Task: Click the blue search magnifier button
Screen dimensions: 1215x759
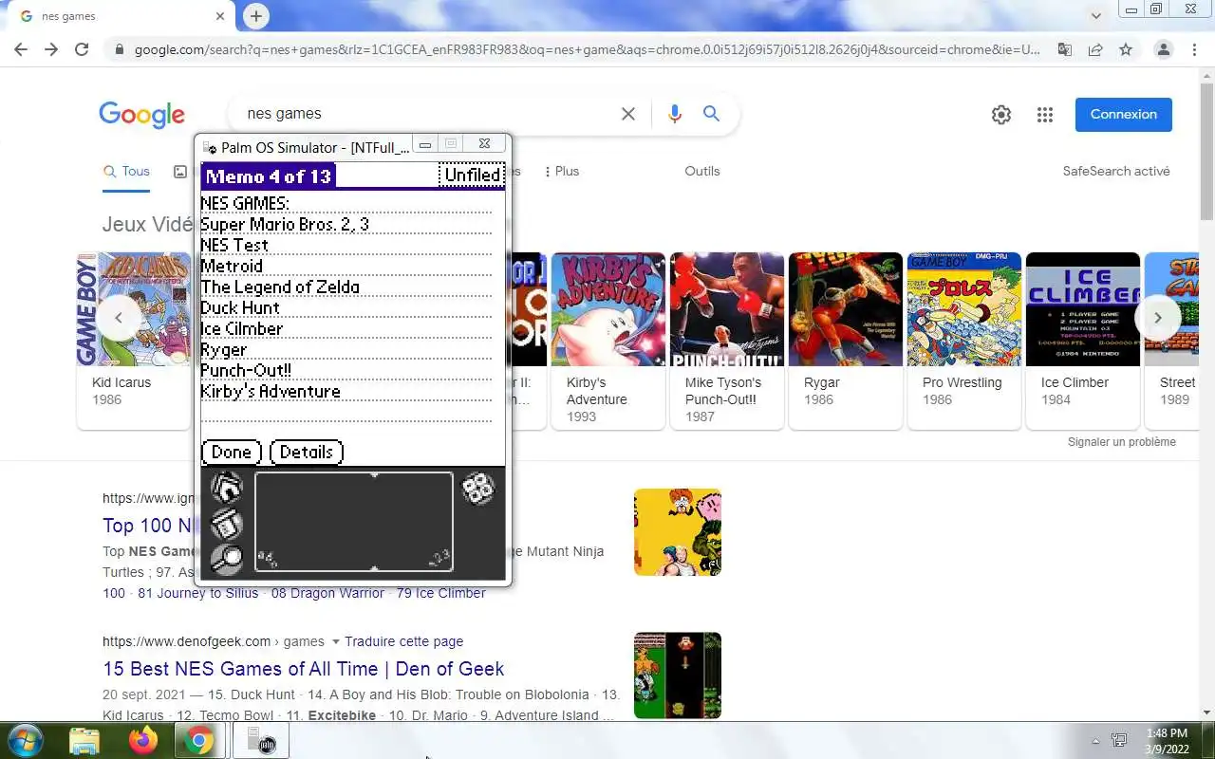Action: pos(711,114)
